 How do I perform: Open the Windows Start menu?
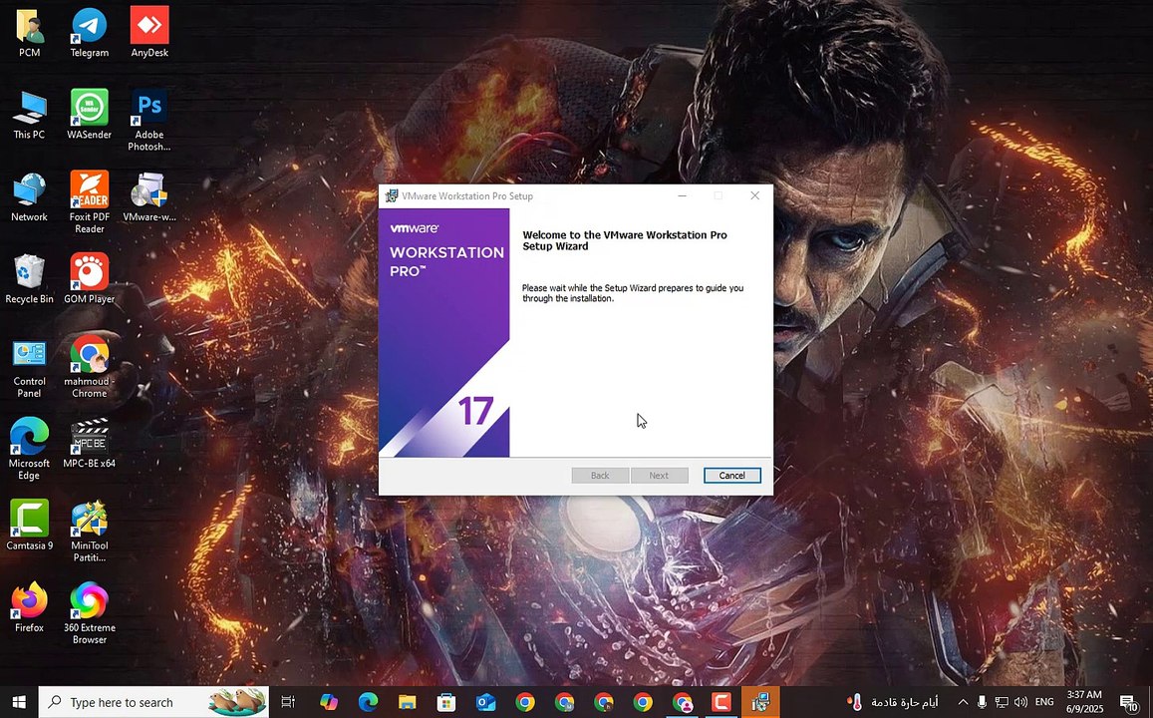tap(19, 702)
